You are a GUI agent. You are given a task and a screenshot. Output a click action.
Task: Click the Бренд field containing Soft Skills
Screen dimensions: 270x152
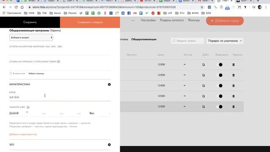(x=60, y=97)
